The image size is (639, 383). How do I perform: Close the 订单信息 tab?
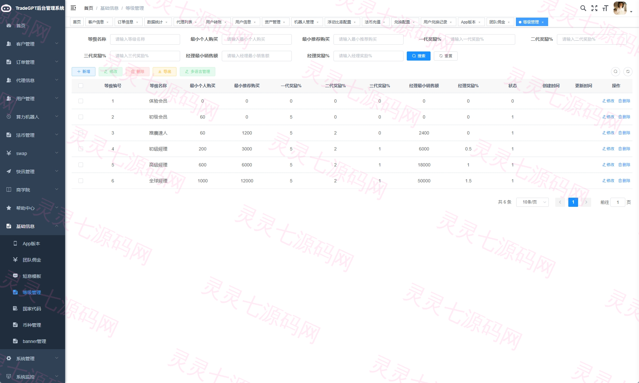[137, 22]
